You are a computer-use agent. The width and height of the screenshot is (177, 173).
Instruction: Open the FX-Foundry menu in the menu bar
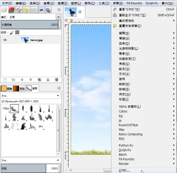135,3
